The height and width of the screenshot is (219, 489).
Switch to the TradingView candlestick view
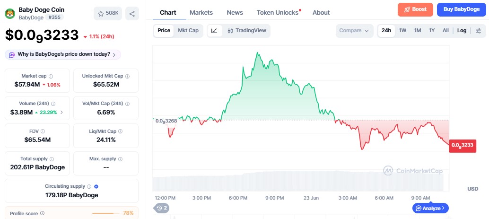(x=247, y=31)
